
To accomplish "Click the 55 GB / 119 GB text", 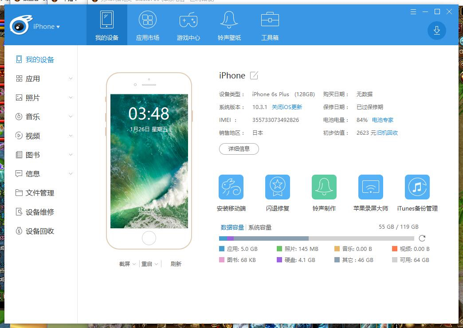I will tap(399, 227).
